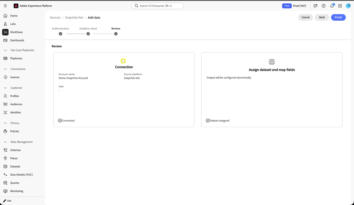Click the Snapchat Ads source platform value
354x205 pixels.
[x=132, y=78]
